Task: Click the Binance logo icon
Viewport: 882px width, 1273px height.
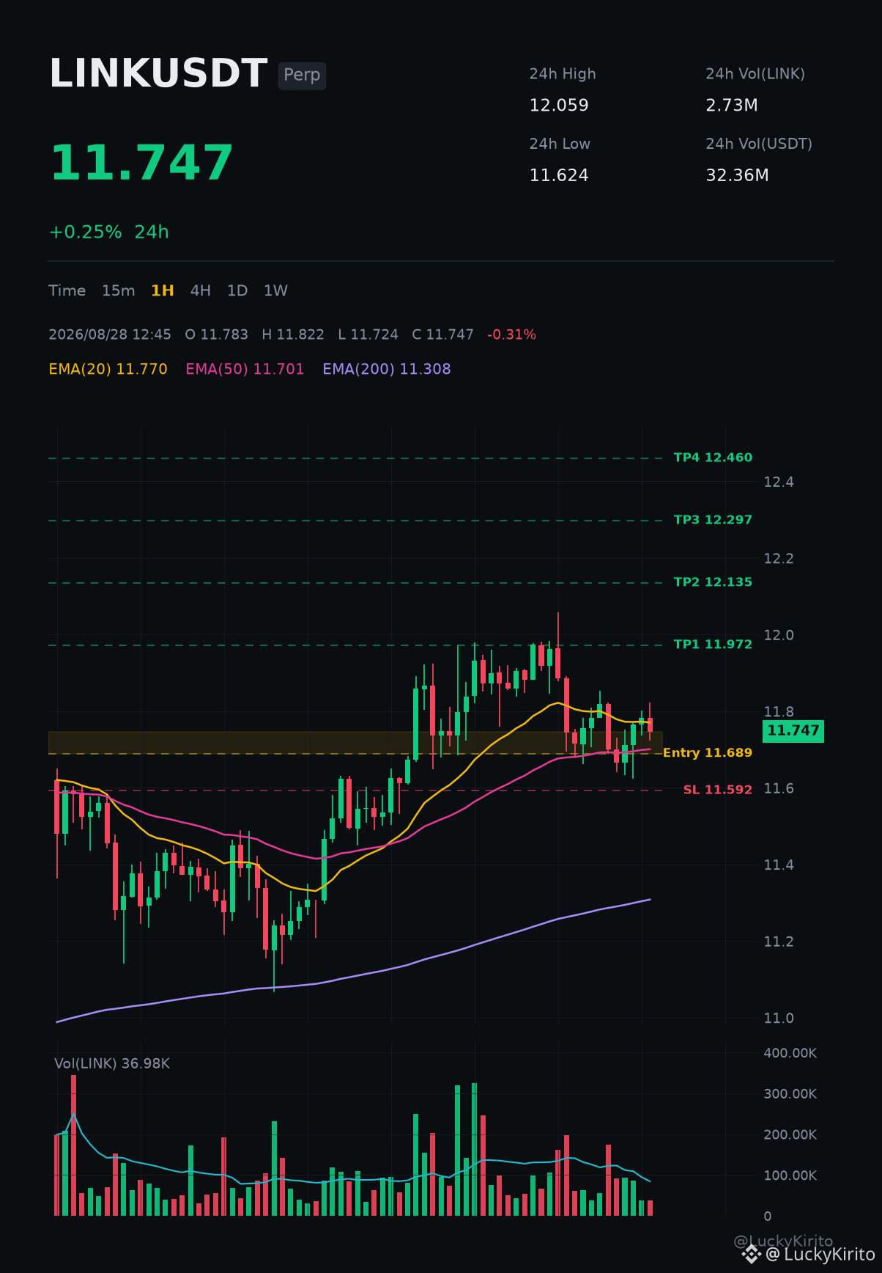Action: click(752, 1255)
